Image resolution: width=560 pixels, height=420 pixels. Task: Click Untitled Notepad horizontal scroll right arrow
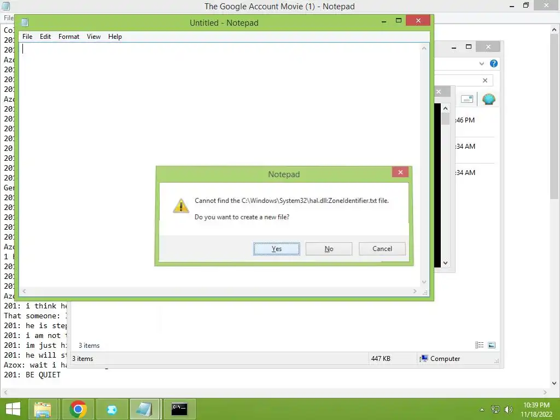tap(415, 291)
